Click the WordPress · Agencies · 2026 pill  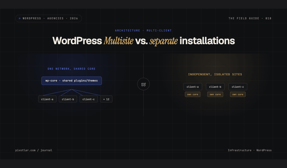48,18
